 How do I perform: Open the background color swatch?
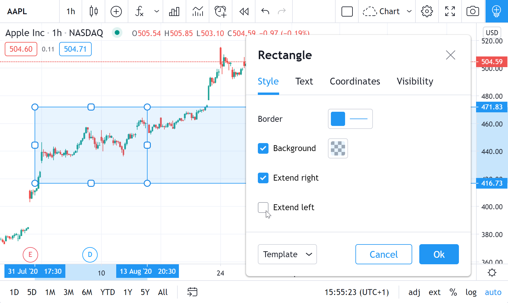338,148
